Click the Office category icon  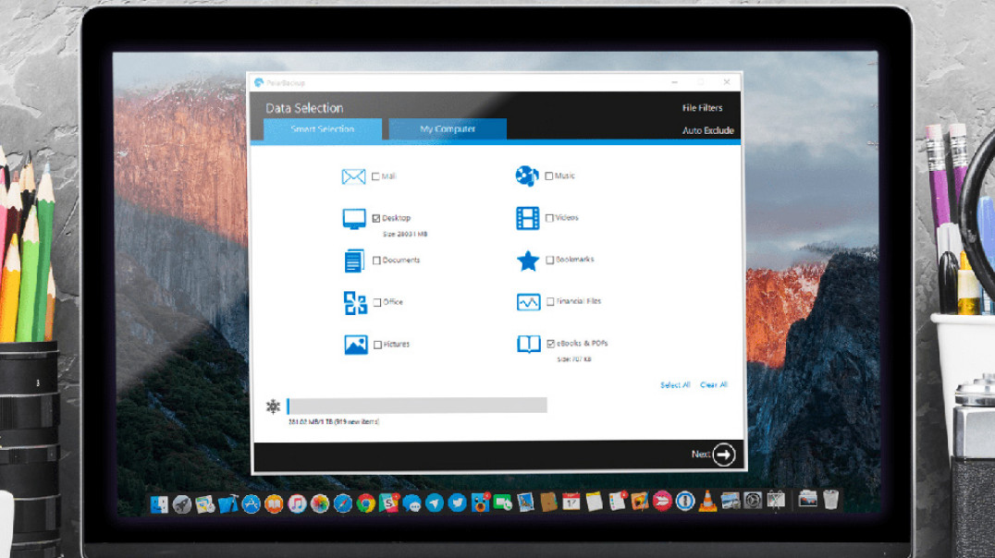(355, 303)
